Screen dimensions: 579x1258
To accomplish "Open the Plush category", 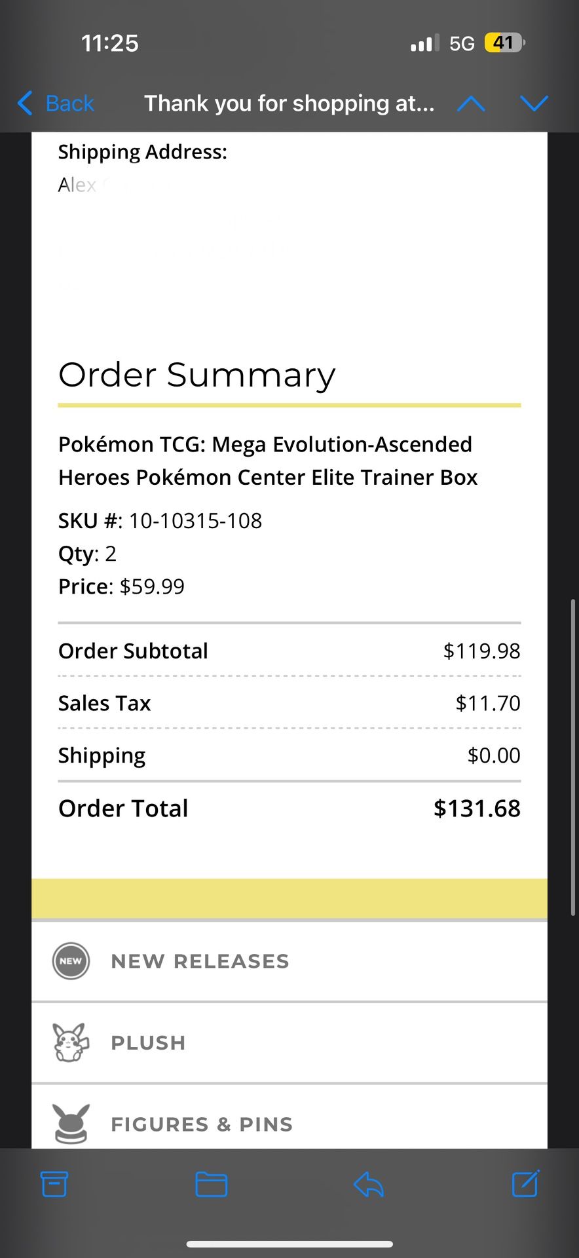I will point(149,1042).
